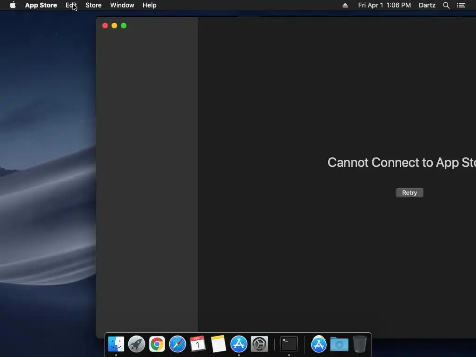Open the Apple menu
Viewport: 476px width, 357px height.
13,5
